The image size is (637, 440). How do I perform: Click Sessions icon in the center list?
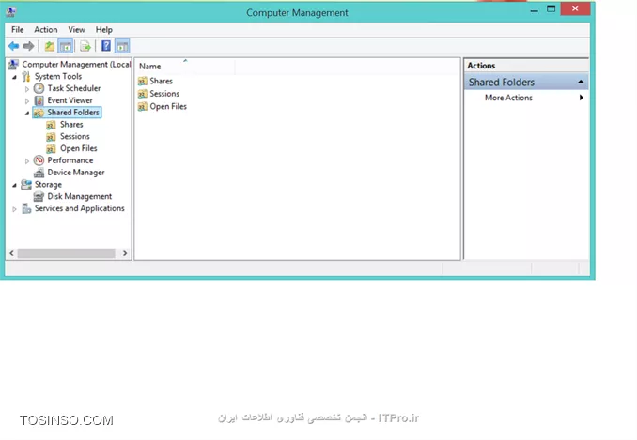[142, 94]
